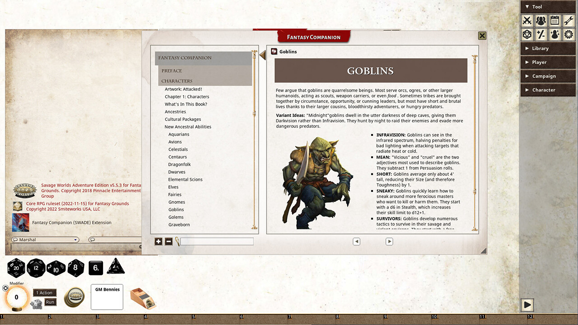Go to the next reference page

tap(389, 241)
